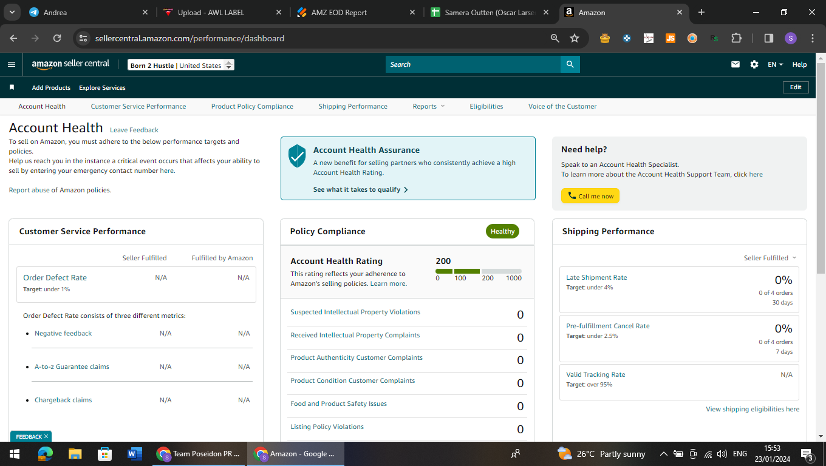
Task: Click the Late Shipment Rate link
Action: coord(596,277)
